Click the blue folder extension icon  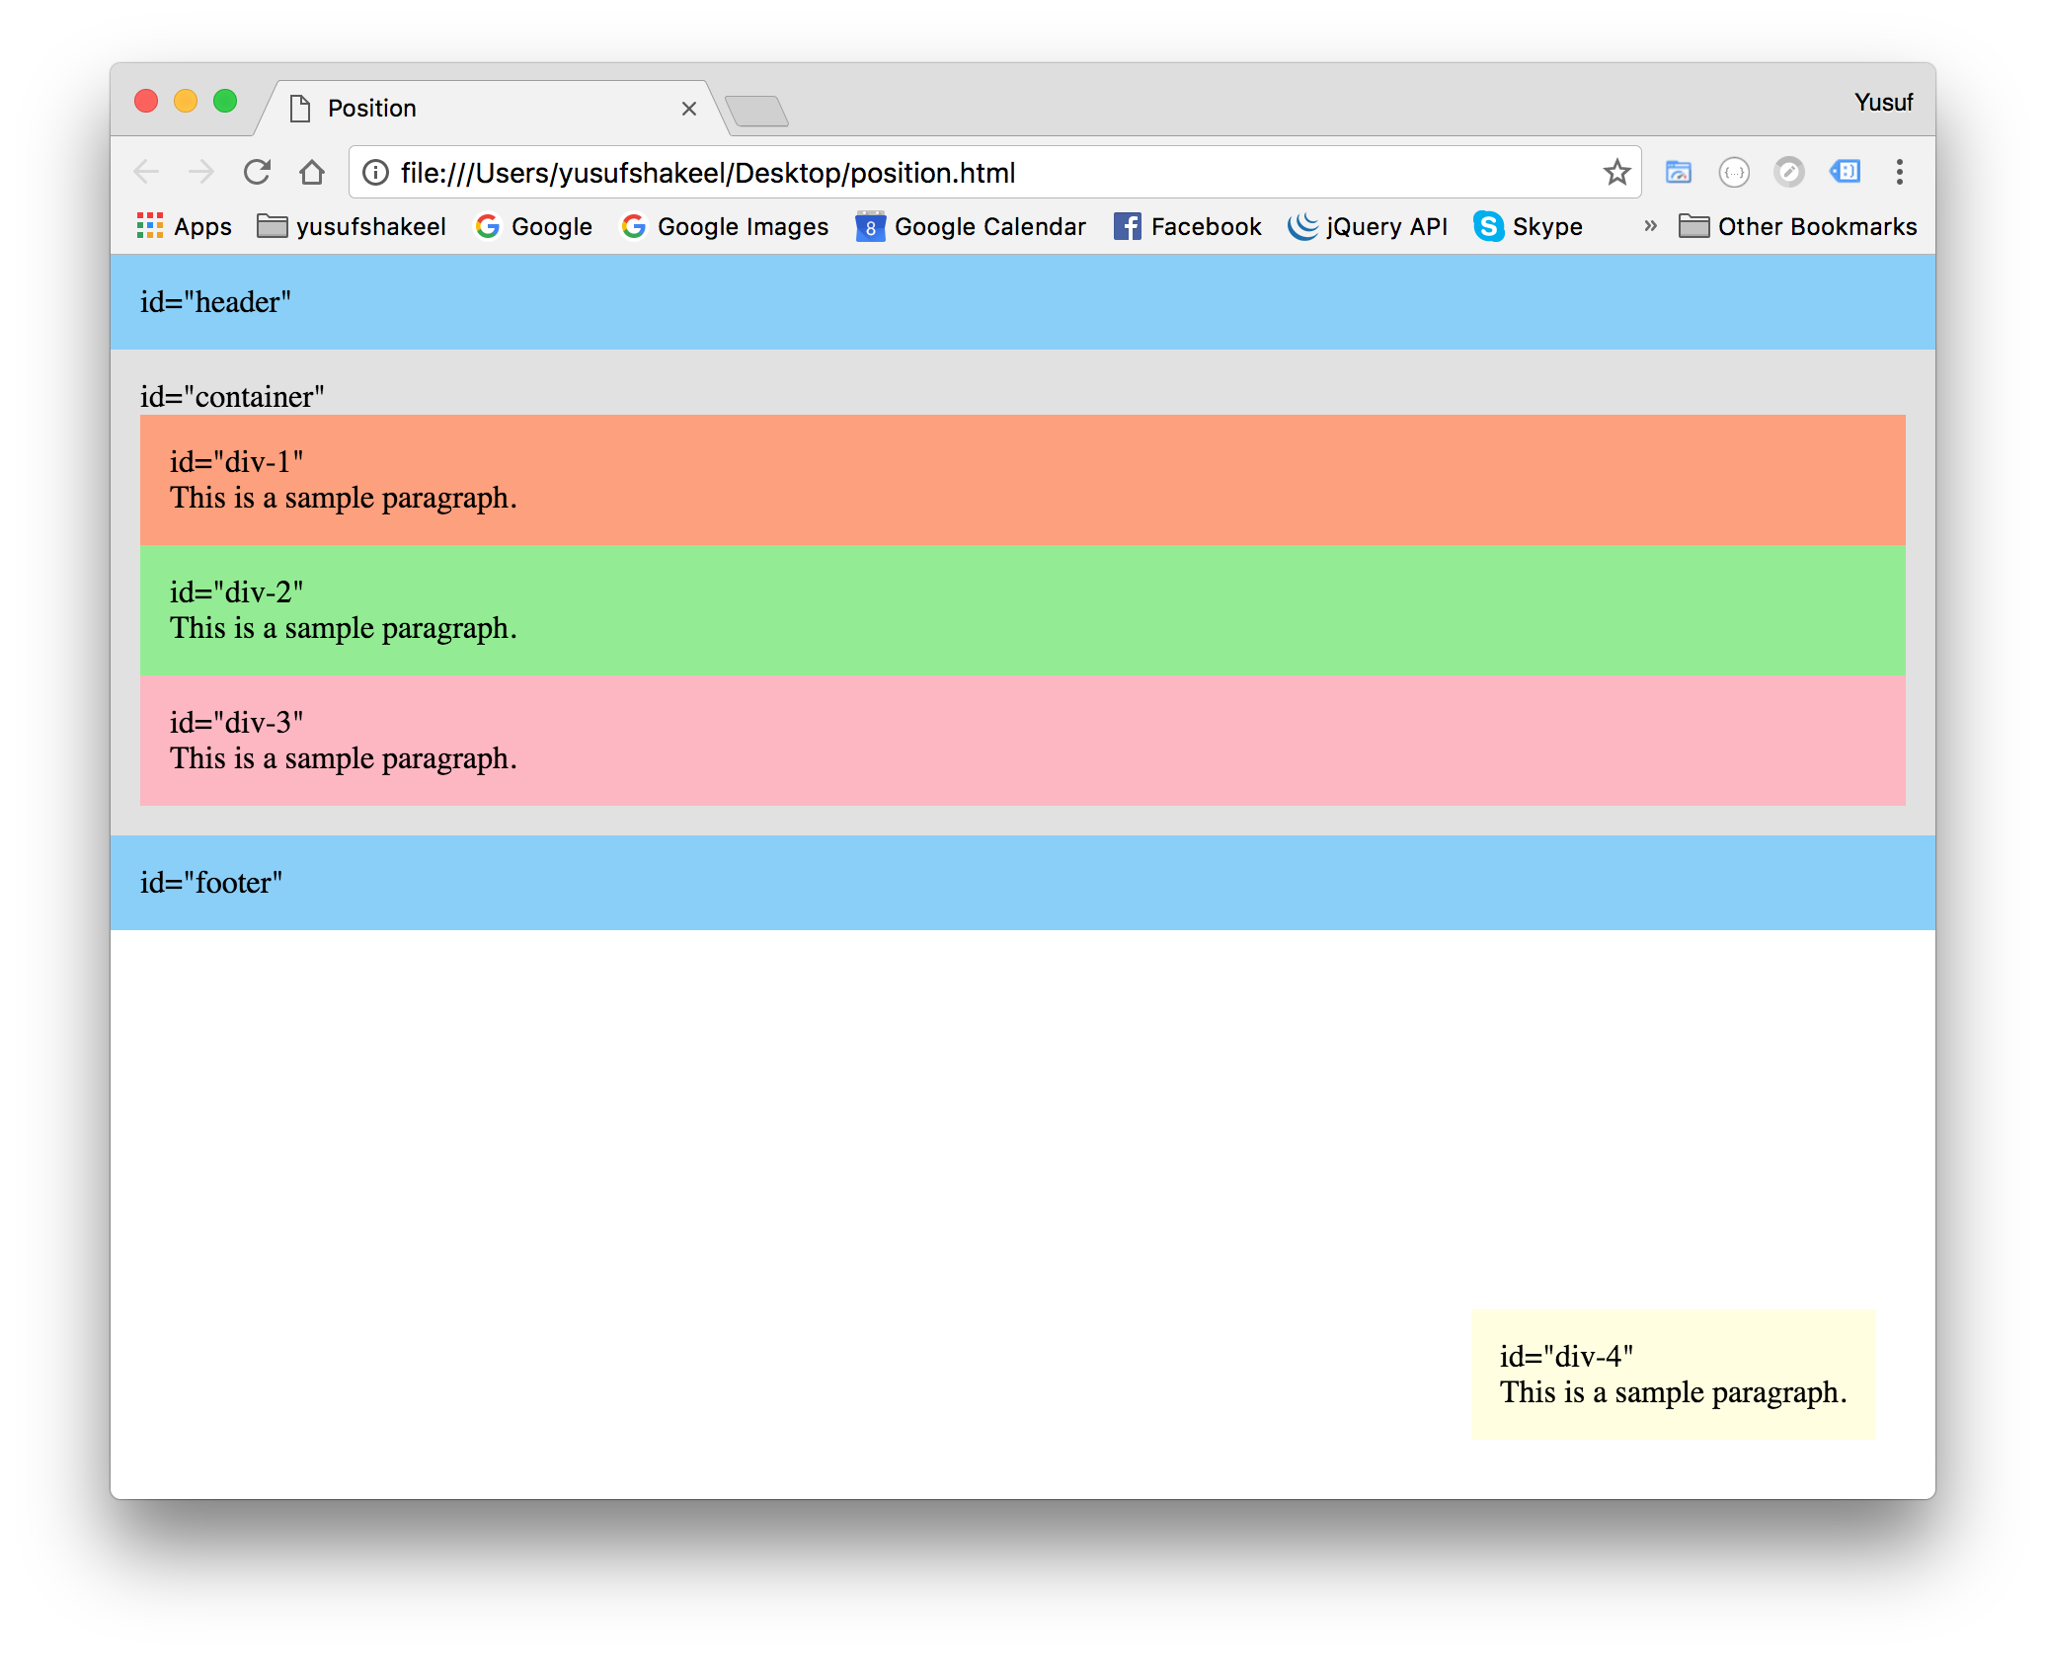[x=1679, y=172]
